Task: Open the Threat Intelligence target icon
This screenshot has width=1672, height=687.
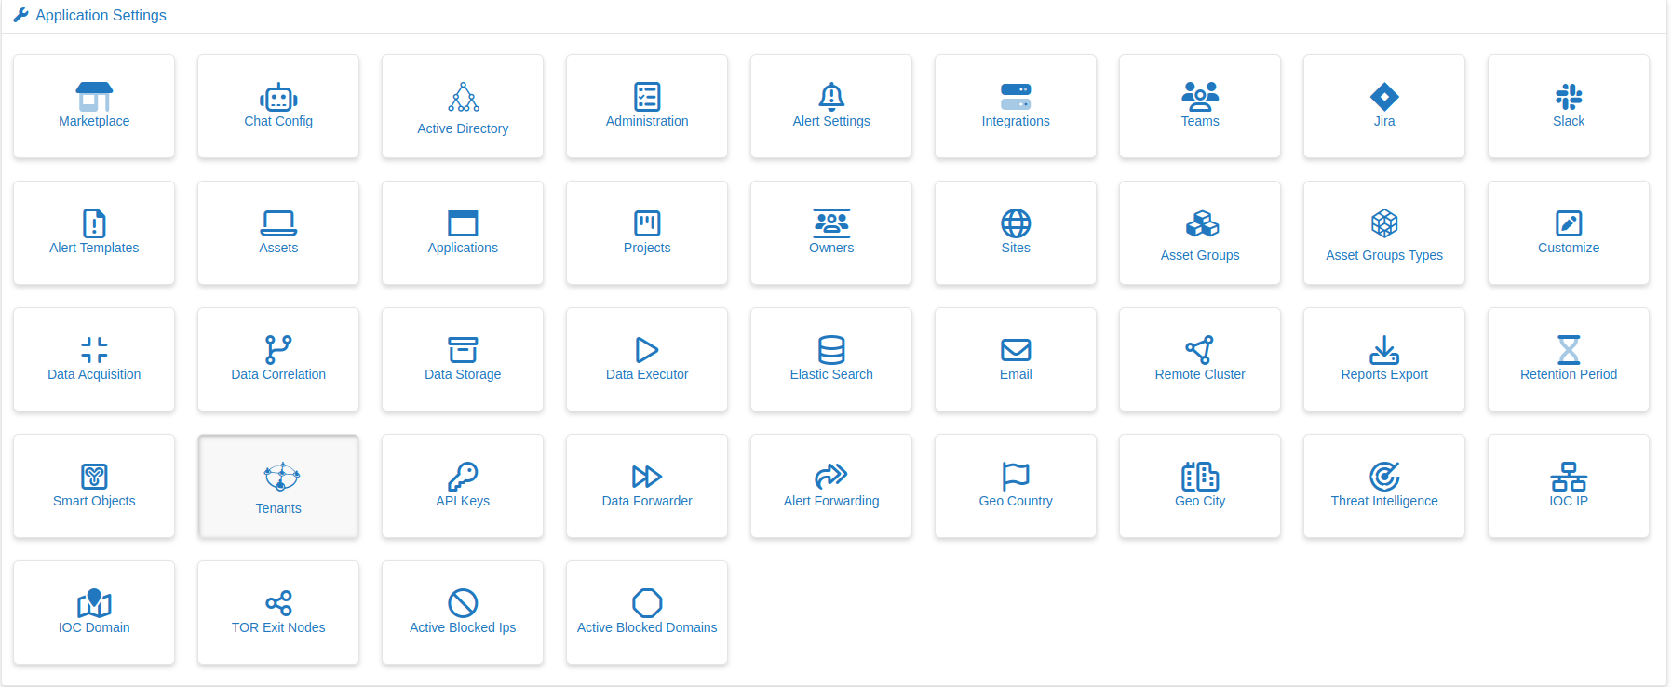Action: point(1384,477)
